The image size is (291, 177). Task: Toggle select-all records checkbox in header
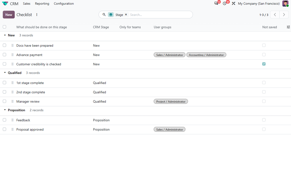[x=4, y=27]
